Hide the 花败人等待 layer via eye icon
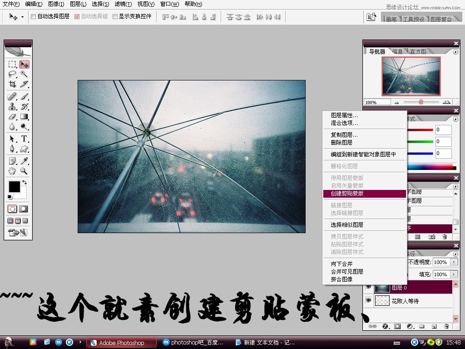Screen dimensions: 465x349 (368, 301)
